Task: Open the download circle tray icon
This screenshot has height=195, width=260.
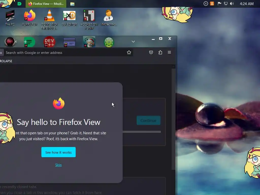Action: point(206,4)
